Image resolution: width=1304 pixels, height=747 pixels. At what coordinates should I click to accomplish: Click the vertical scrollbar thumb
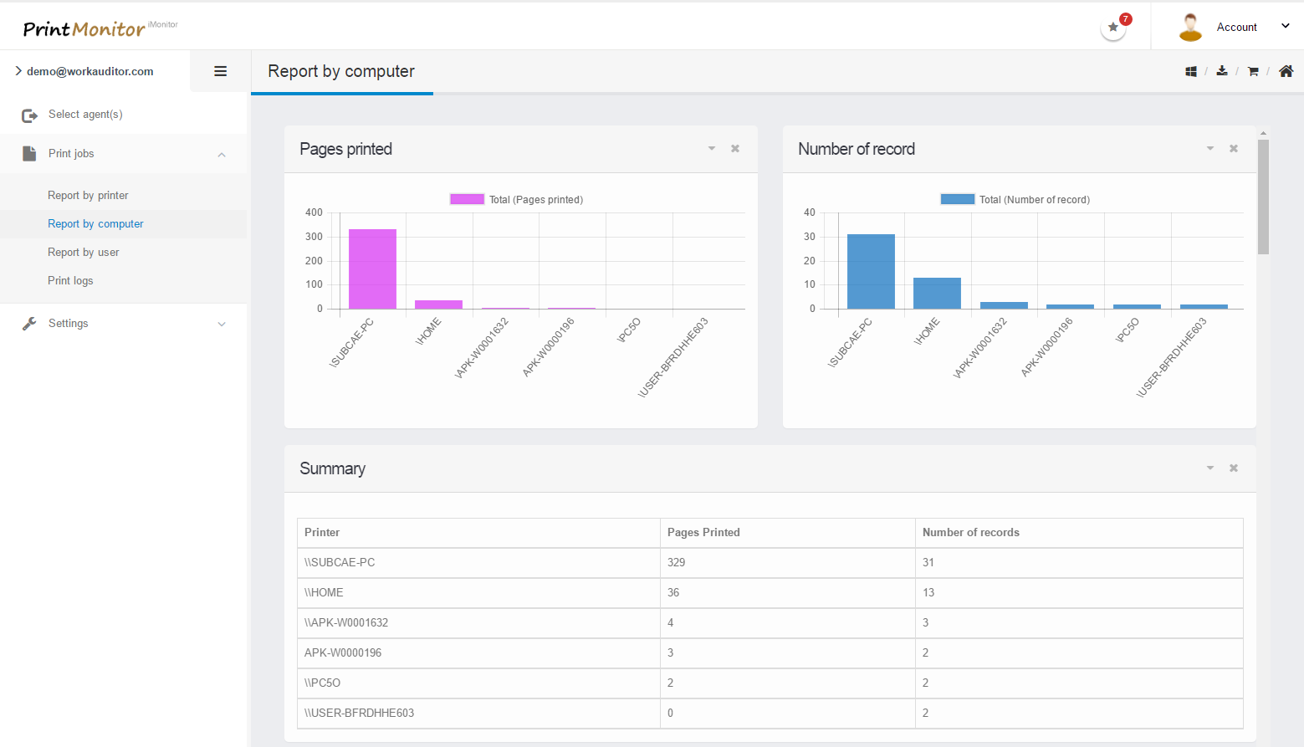point(1263,197)
